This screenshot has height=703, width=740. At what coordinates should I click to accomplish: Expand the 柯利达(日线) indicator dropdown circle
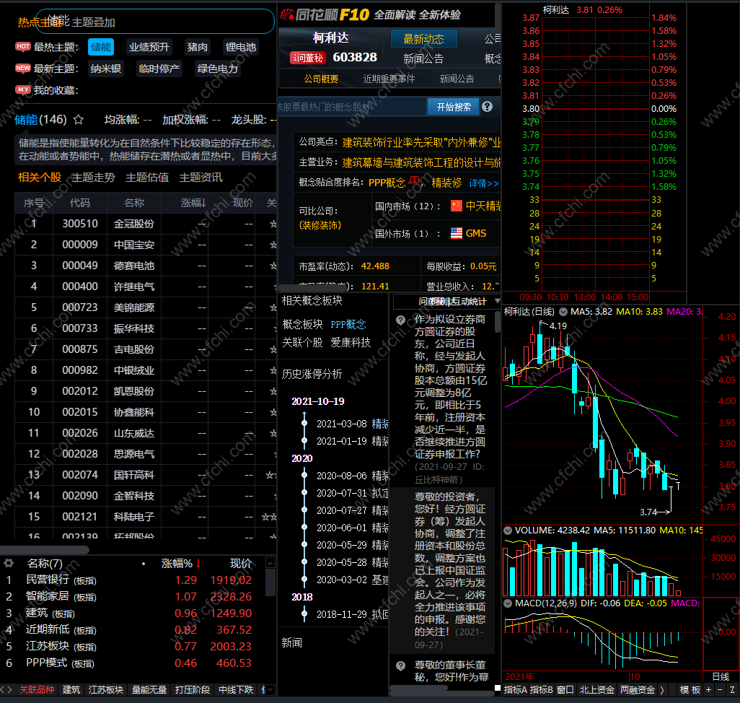(x=563, y=312)
